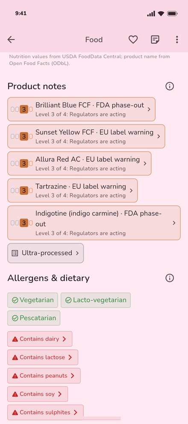Toggle the Pescatarian dietary chip
Screen dimensions: 188x424
tap(34, 318)
